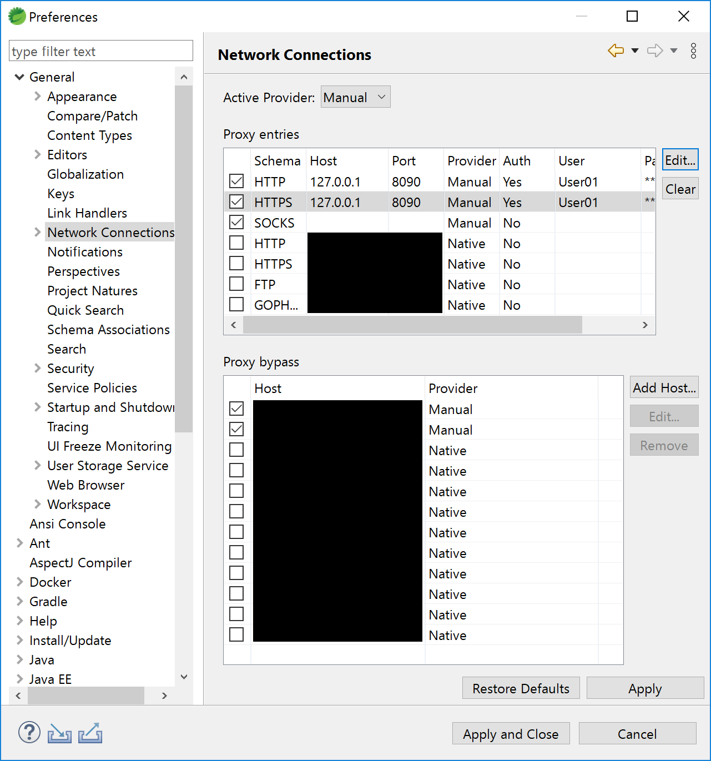The width and height of the screenshot is (711, 761).
Task: Uncheck the first Manual proxy bypass host
Action: point(236,409)
